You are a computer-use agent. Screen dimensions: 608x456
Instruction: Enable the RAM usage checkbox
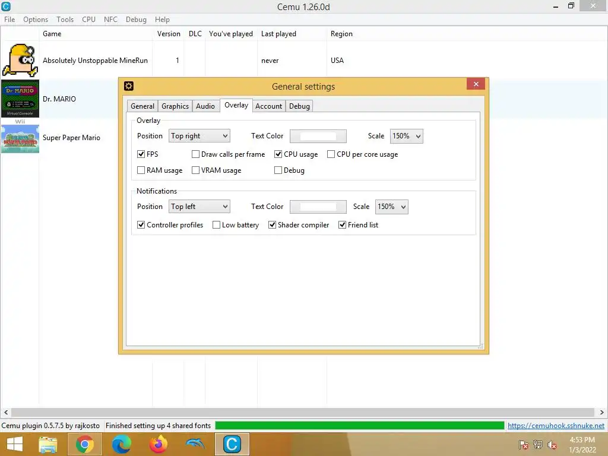[x=141, y=170]
